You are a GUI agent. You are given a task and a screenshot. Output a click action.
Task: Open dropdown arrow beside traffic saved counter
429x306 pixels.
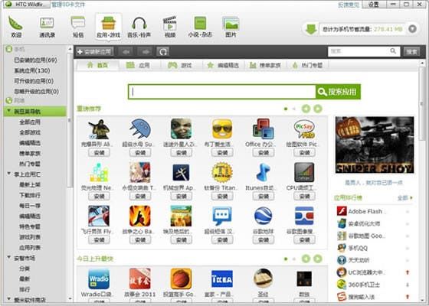point(412,29)
